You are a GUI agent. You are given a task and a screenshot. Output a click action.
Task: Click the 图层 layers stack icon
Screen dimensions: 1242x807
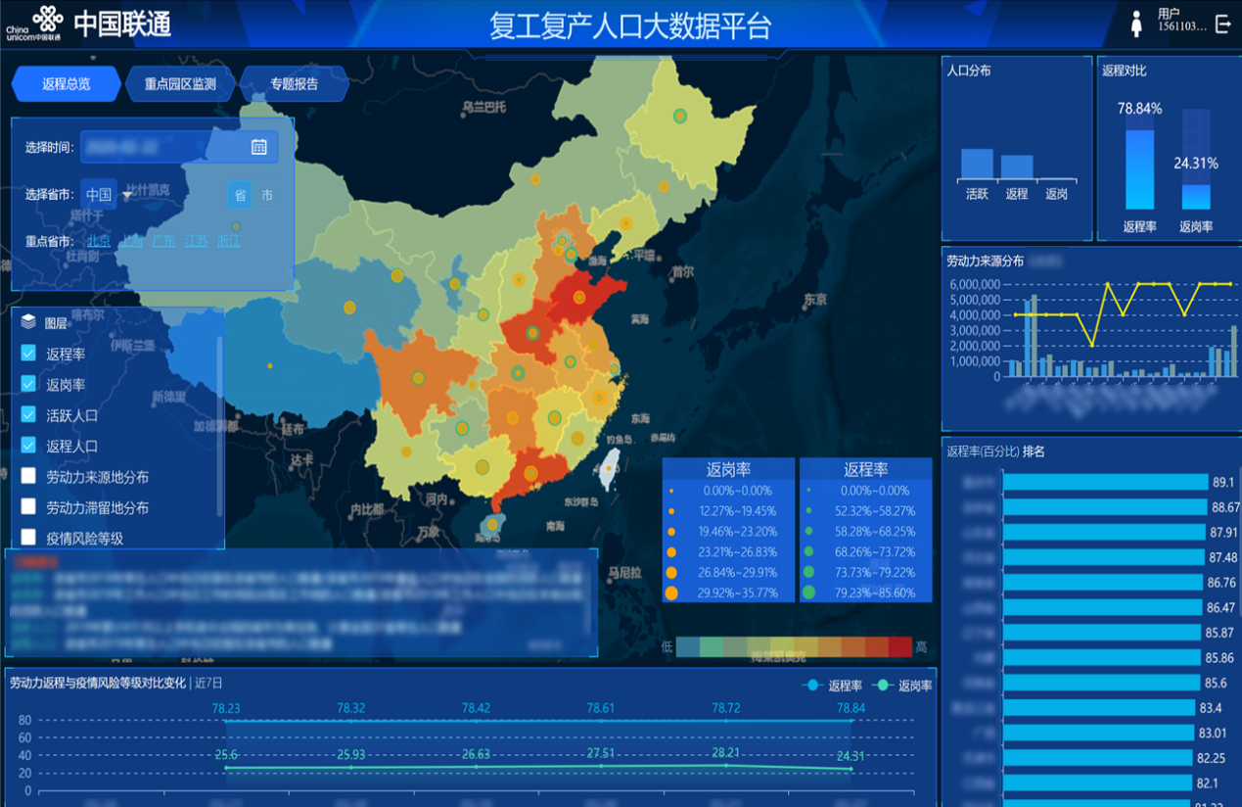tap(28, 322)
